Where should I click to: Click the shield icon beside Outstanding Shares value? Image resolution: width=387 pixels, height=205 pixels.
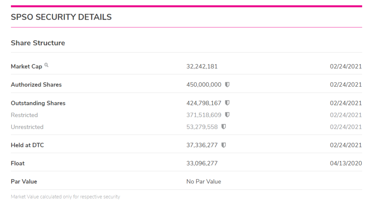(227, 103)
